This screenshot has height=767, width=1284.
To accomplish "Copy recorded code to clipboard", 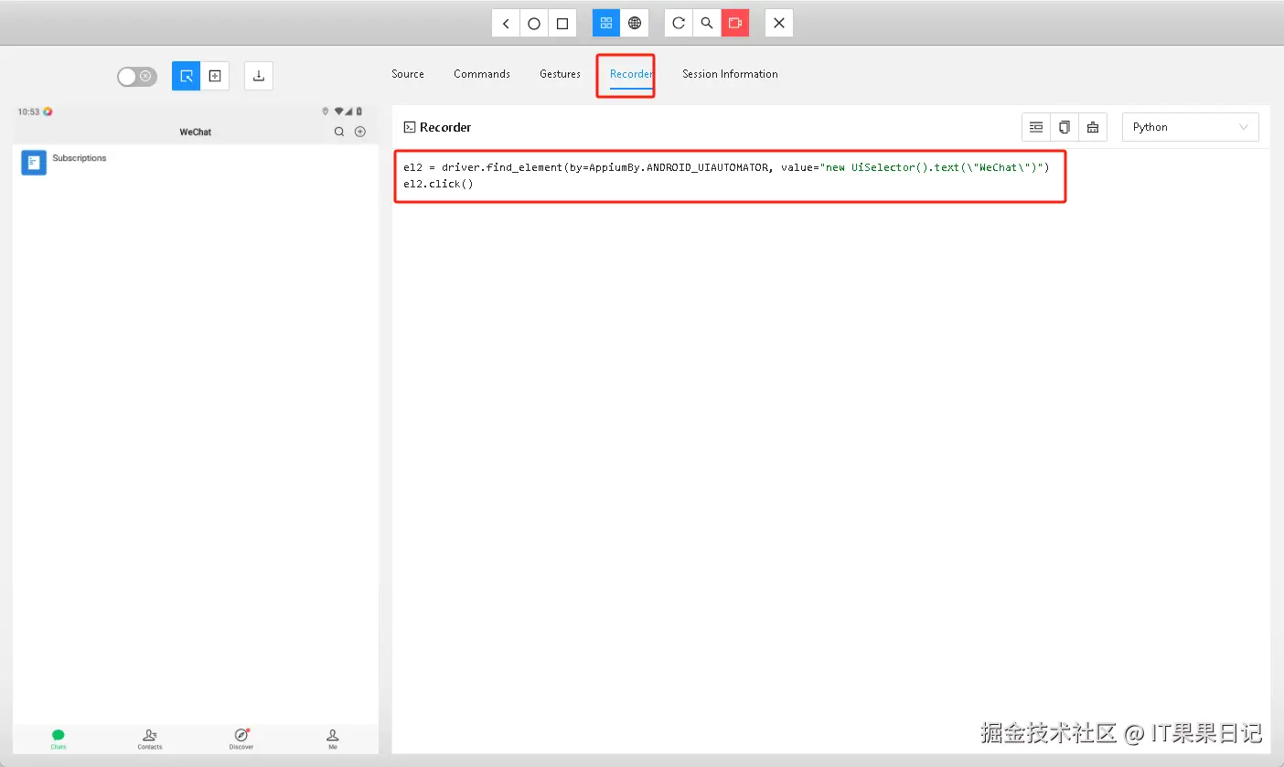I will click(x=1065, y=127).
